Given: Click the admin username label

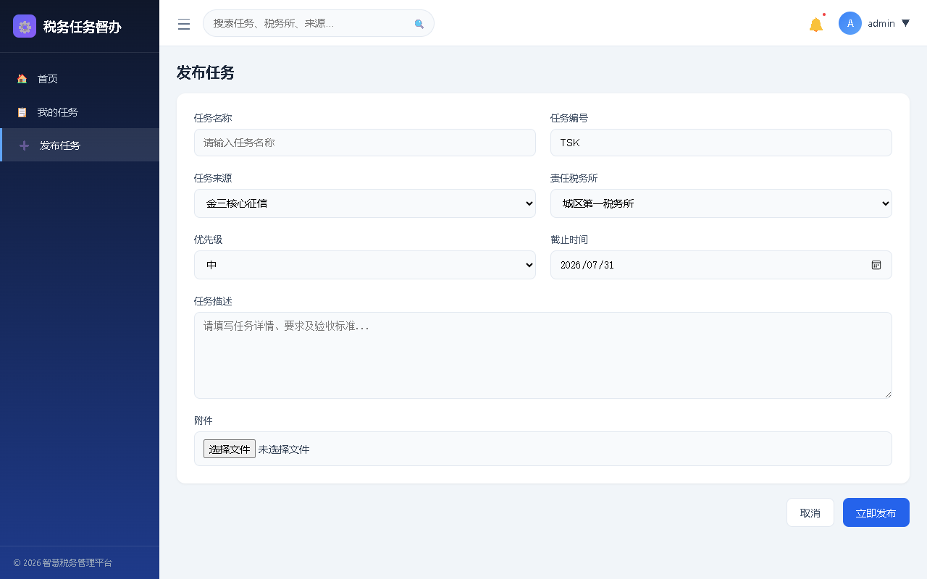Looking at the screenshot, I should pos(881,23).
